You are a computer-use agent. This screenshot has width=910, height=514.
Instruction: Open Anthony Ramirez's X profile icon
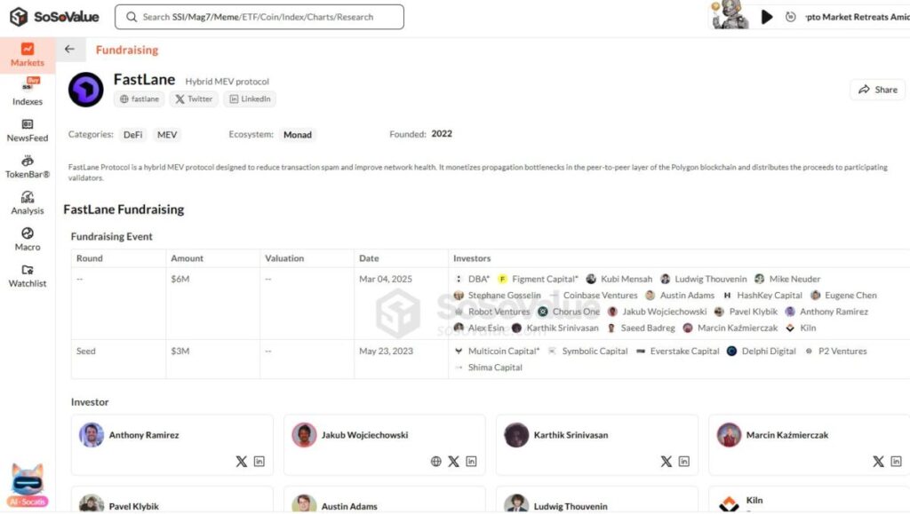coord(242,462)
